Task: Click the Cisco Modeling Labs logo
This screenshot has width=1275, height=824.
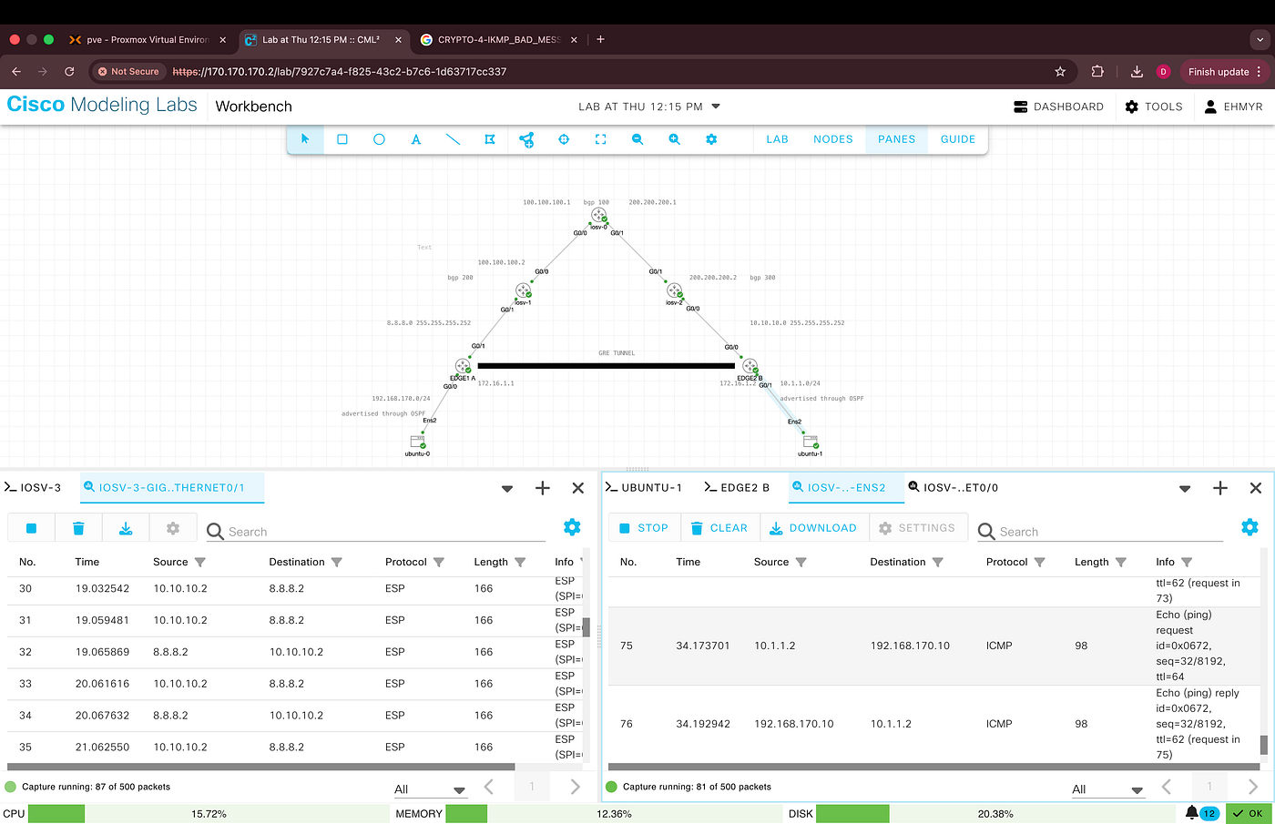Action: [x=102, y=105]
